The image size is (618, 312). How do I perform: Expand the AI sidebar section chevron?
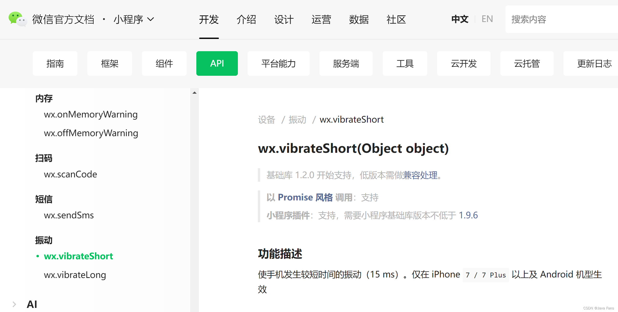[x=14, y=304]
